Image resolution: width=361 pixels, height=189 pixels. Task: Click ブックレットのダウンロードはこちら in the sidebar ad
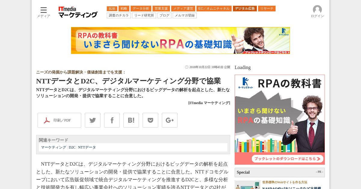pos(287,159)
